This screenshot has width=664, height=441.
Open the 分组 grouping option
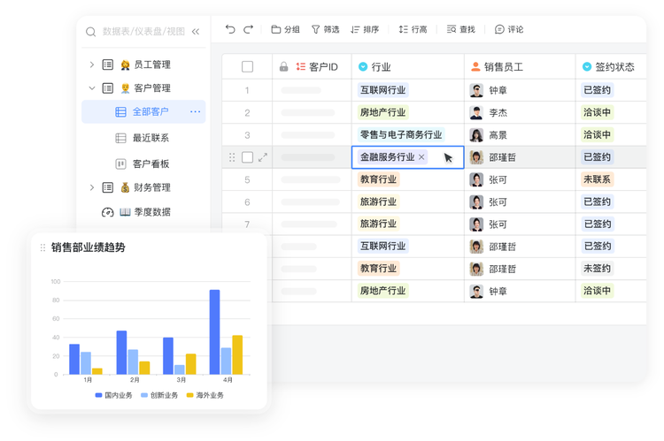(x=285, y=29)
